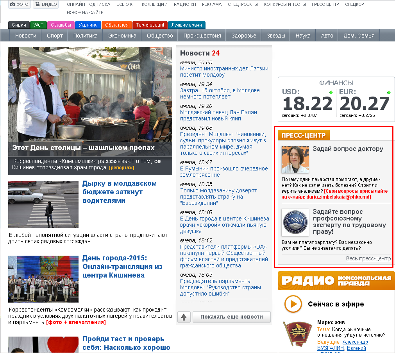Viewport: 395px width, 353px height.
Task: Read news Председатель парламента Молдовы statement
Action: click(x=220, y=287)
